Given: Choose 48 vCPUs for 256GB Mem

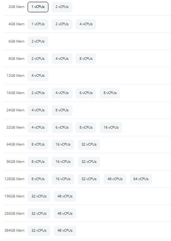Looking at the screenshot, I should tap(65, 214).
